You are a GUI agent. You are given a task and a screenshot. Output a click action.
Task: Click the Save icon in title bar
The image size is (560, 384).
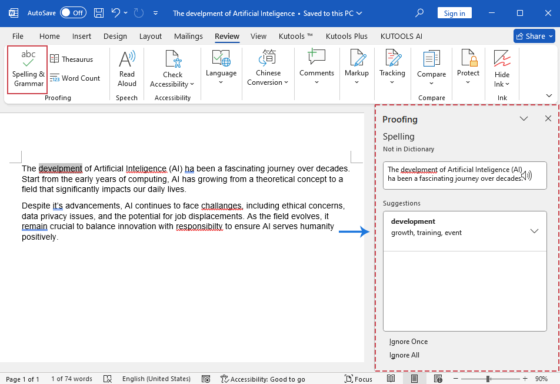[99, 13]
